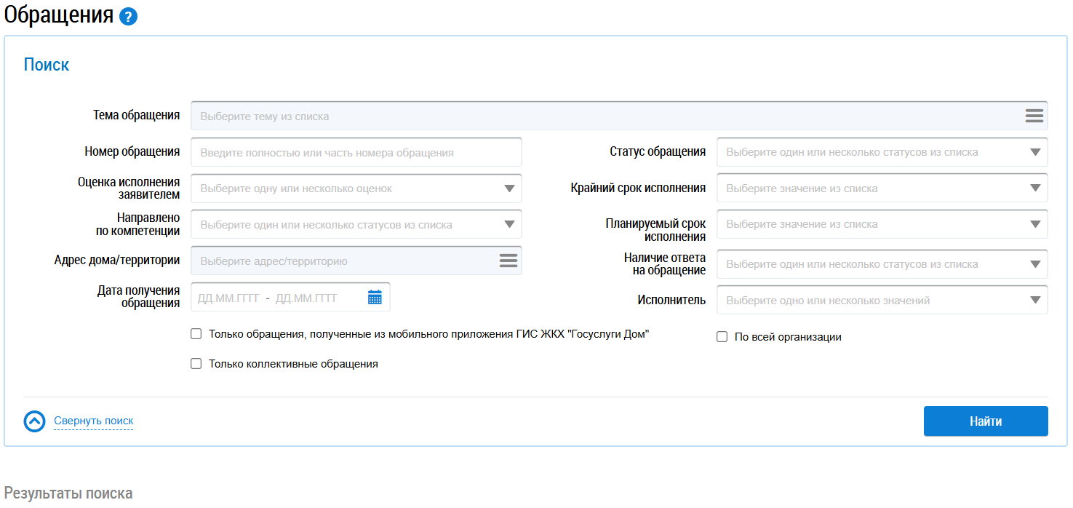Toggle the По всей организации checkbox
Screen dimensions: 1073x508
(722, 337)
